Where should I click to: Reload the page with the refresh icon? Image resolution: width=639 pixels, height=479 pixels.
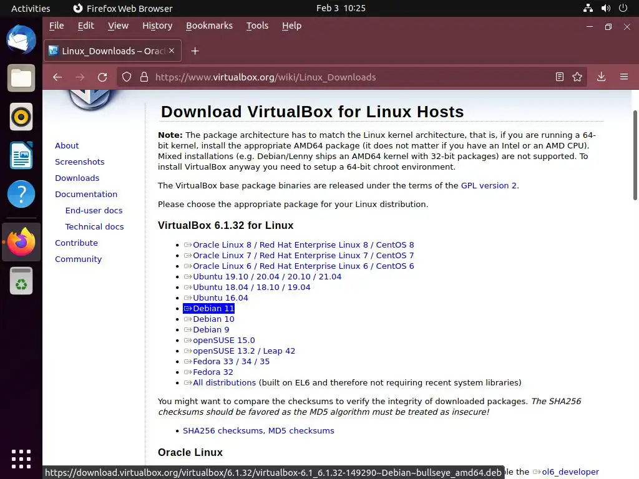pyautogui.click(x=102, y=77)
